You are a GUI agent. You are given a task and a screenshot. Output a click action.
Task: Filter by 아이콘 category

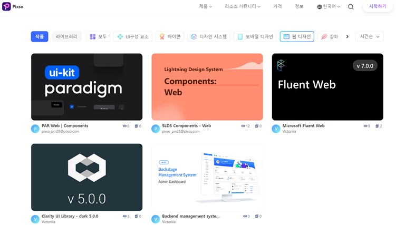coord(169,36)
